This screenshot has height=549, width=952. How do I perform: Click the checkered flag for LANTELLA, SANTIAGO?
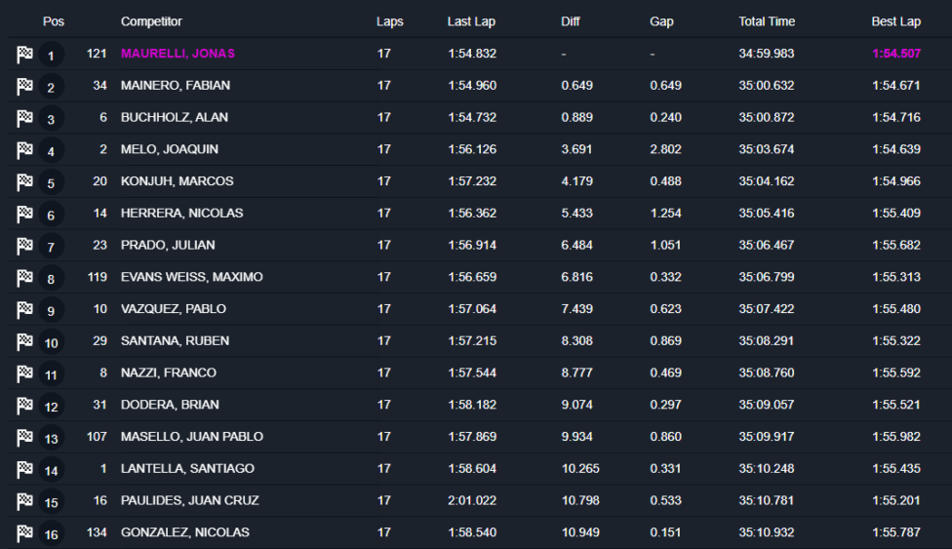coord(24,469)
